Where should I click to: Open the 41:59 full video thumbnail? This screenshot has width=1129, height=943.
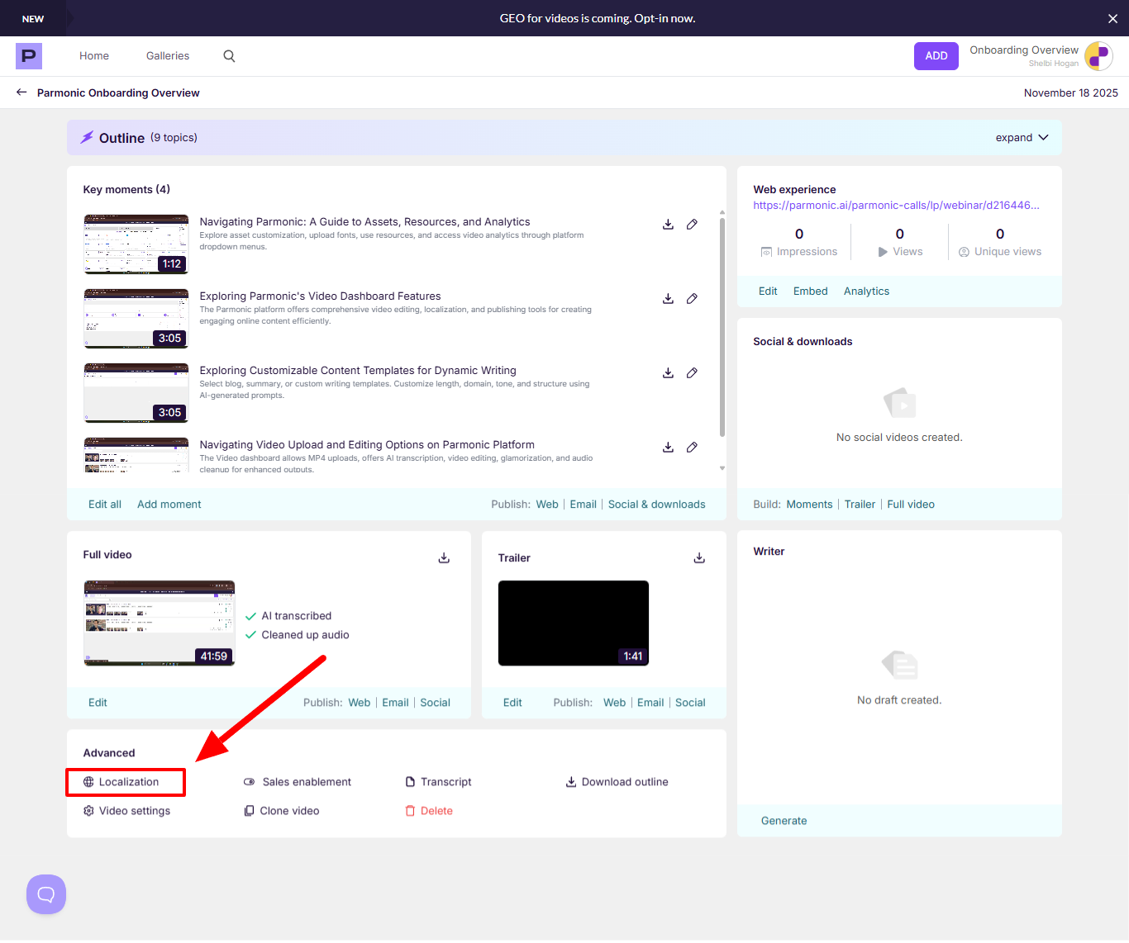click(x=160, y=623)
